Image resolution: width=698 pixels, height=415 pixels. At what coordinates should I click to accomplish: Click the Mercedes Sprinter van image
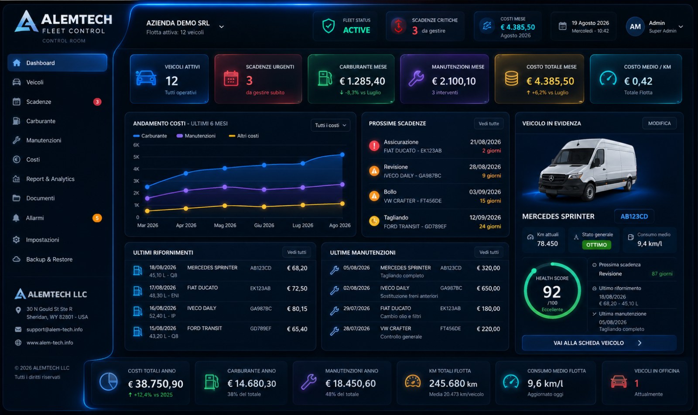point(588,169)
